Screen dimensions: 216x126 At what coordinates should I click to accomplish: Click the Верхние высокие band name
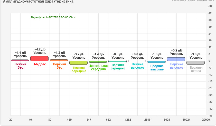(177, 66)
